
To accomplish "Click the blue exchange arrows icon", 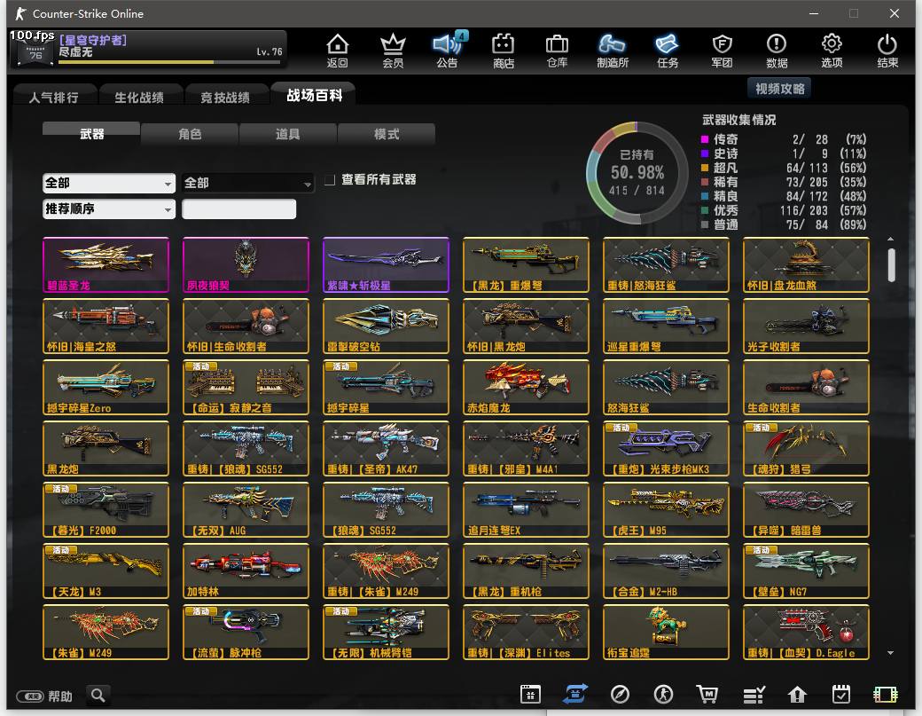I will coord(574,694).
